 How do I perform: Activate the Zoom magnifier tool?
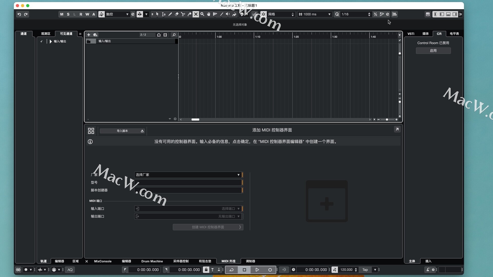coord(202,14)
